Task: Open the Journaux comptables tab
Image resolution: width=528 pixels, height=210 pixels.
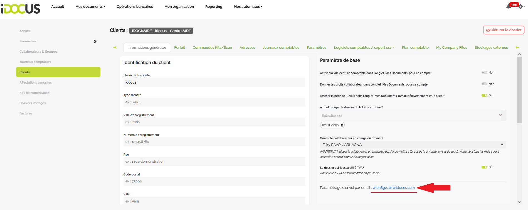Action: point(281,48)
